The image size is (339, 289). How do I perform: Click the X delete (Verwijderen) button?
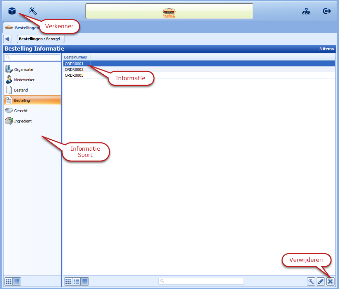pos(330,281)
